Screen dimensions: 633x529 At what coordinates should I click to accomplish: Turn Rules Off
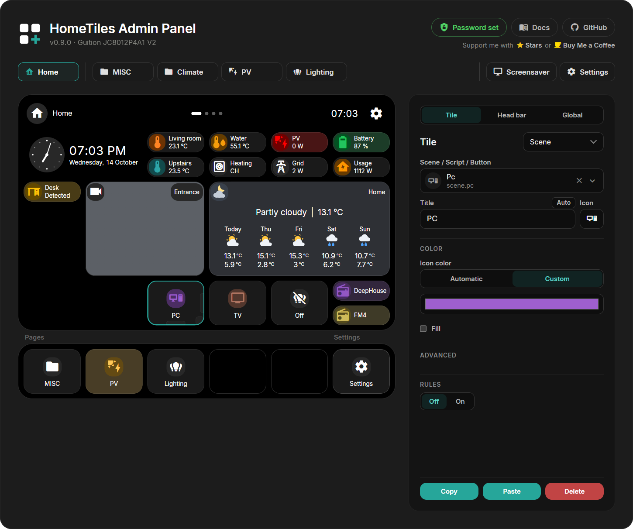click(x=434, y=402)
